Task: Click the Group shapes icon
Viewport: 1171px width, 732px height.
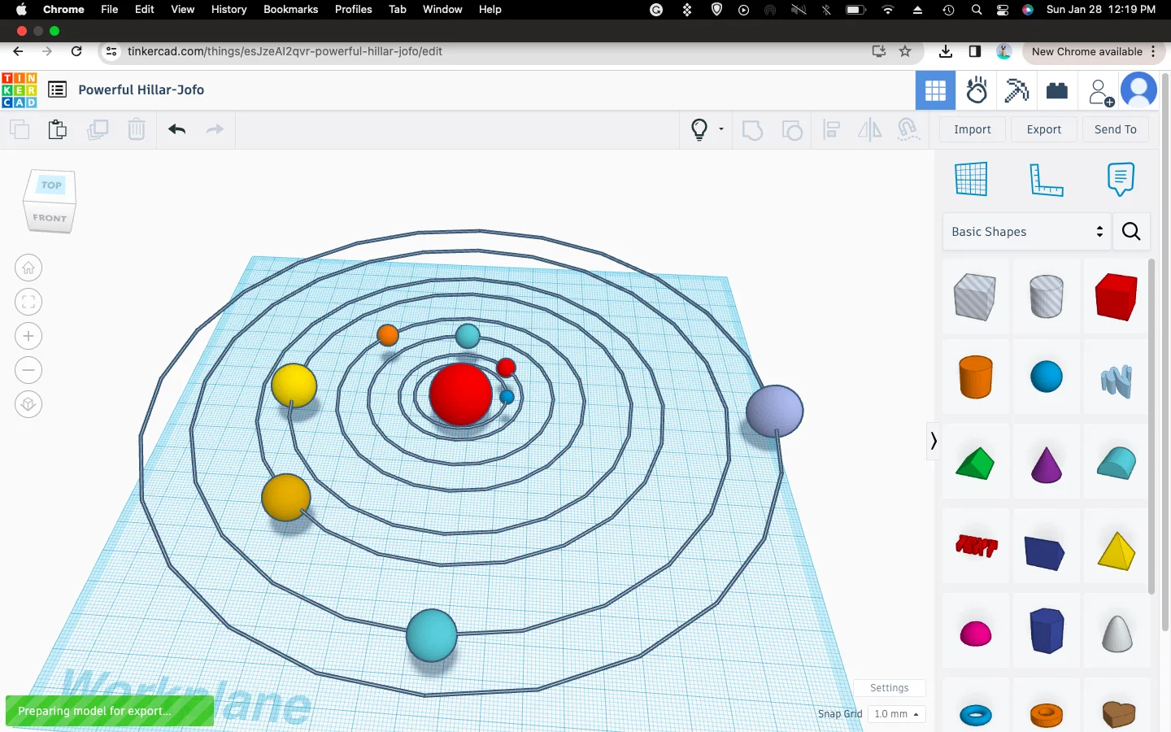Action: tap(753, 129)
